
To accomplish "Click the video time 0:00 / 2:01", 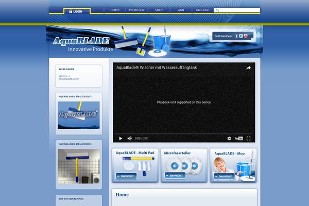I will click(142, 139).
